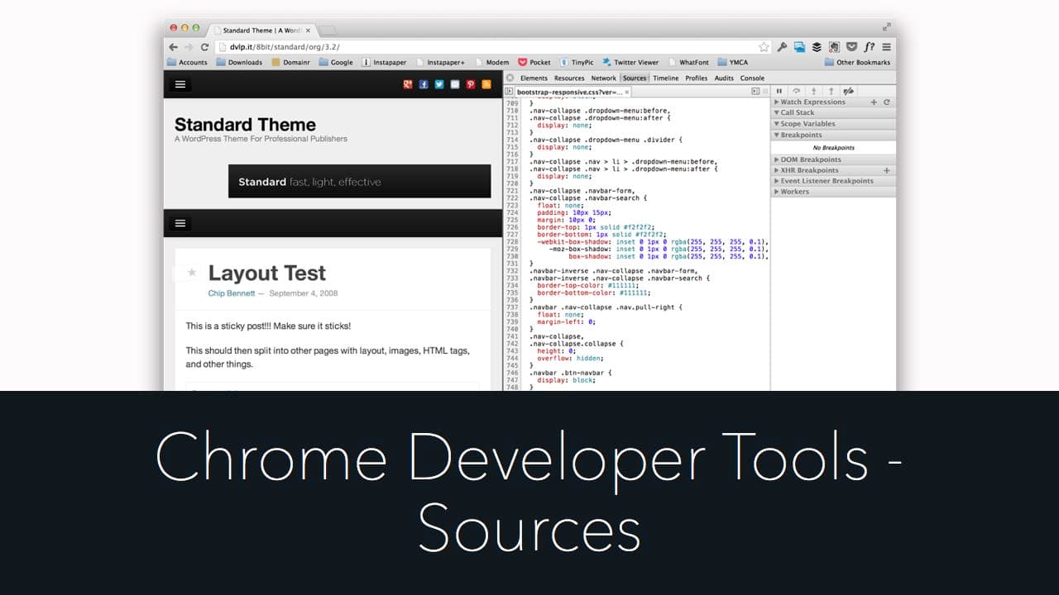This screenshot has height=595, width=1059.
Task: Bookmark page with the star icon
Action: (x=764, y=47)
